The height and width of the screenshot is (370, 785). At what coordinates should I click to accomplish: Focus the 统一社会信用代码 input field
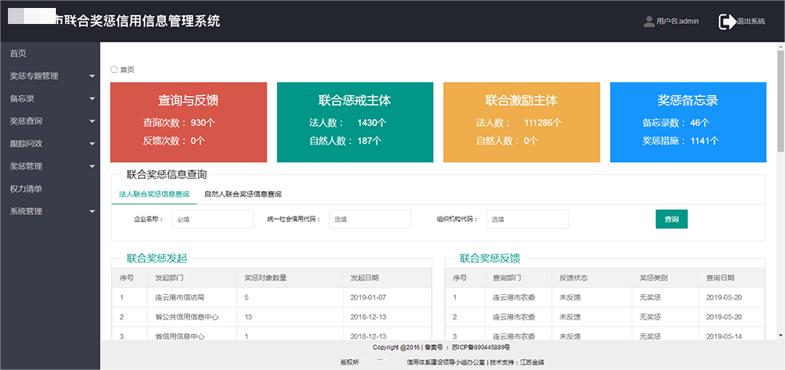tap(370, 219)
